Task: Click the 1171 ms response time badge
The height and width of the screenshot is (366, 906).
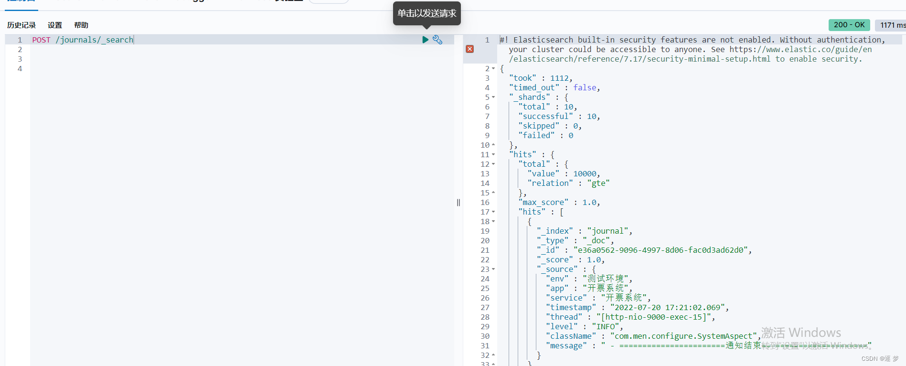Action: click(891, 25)
